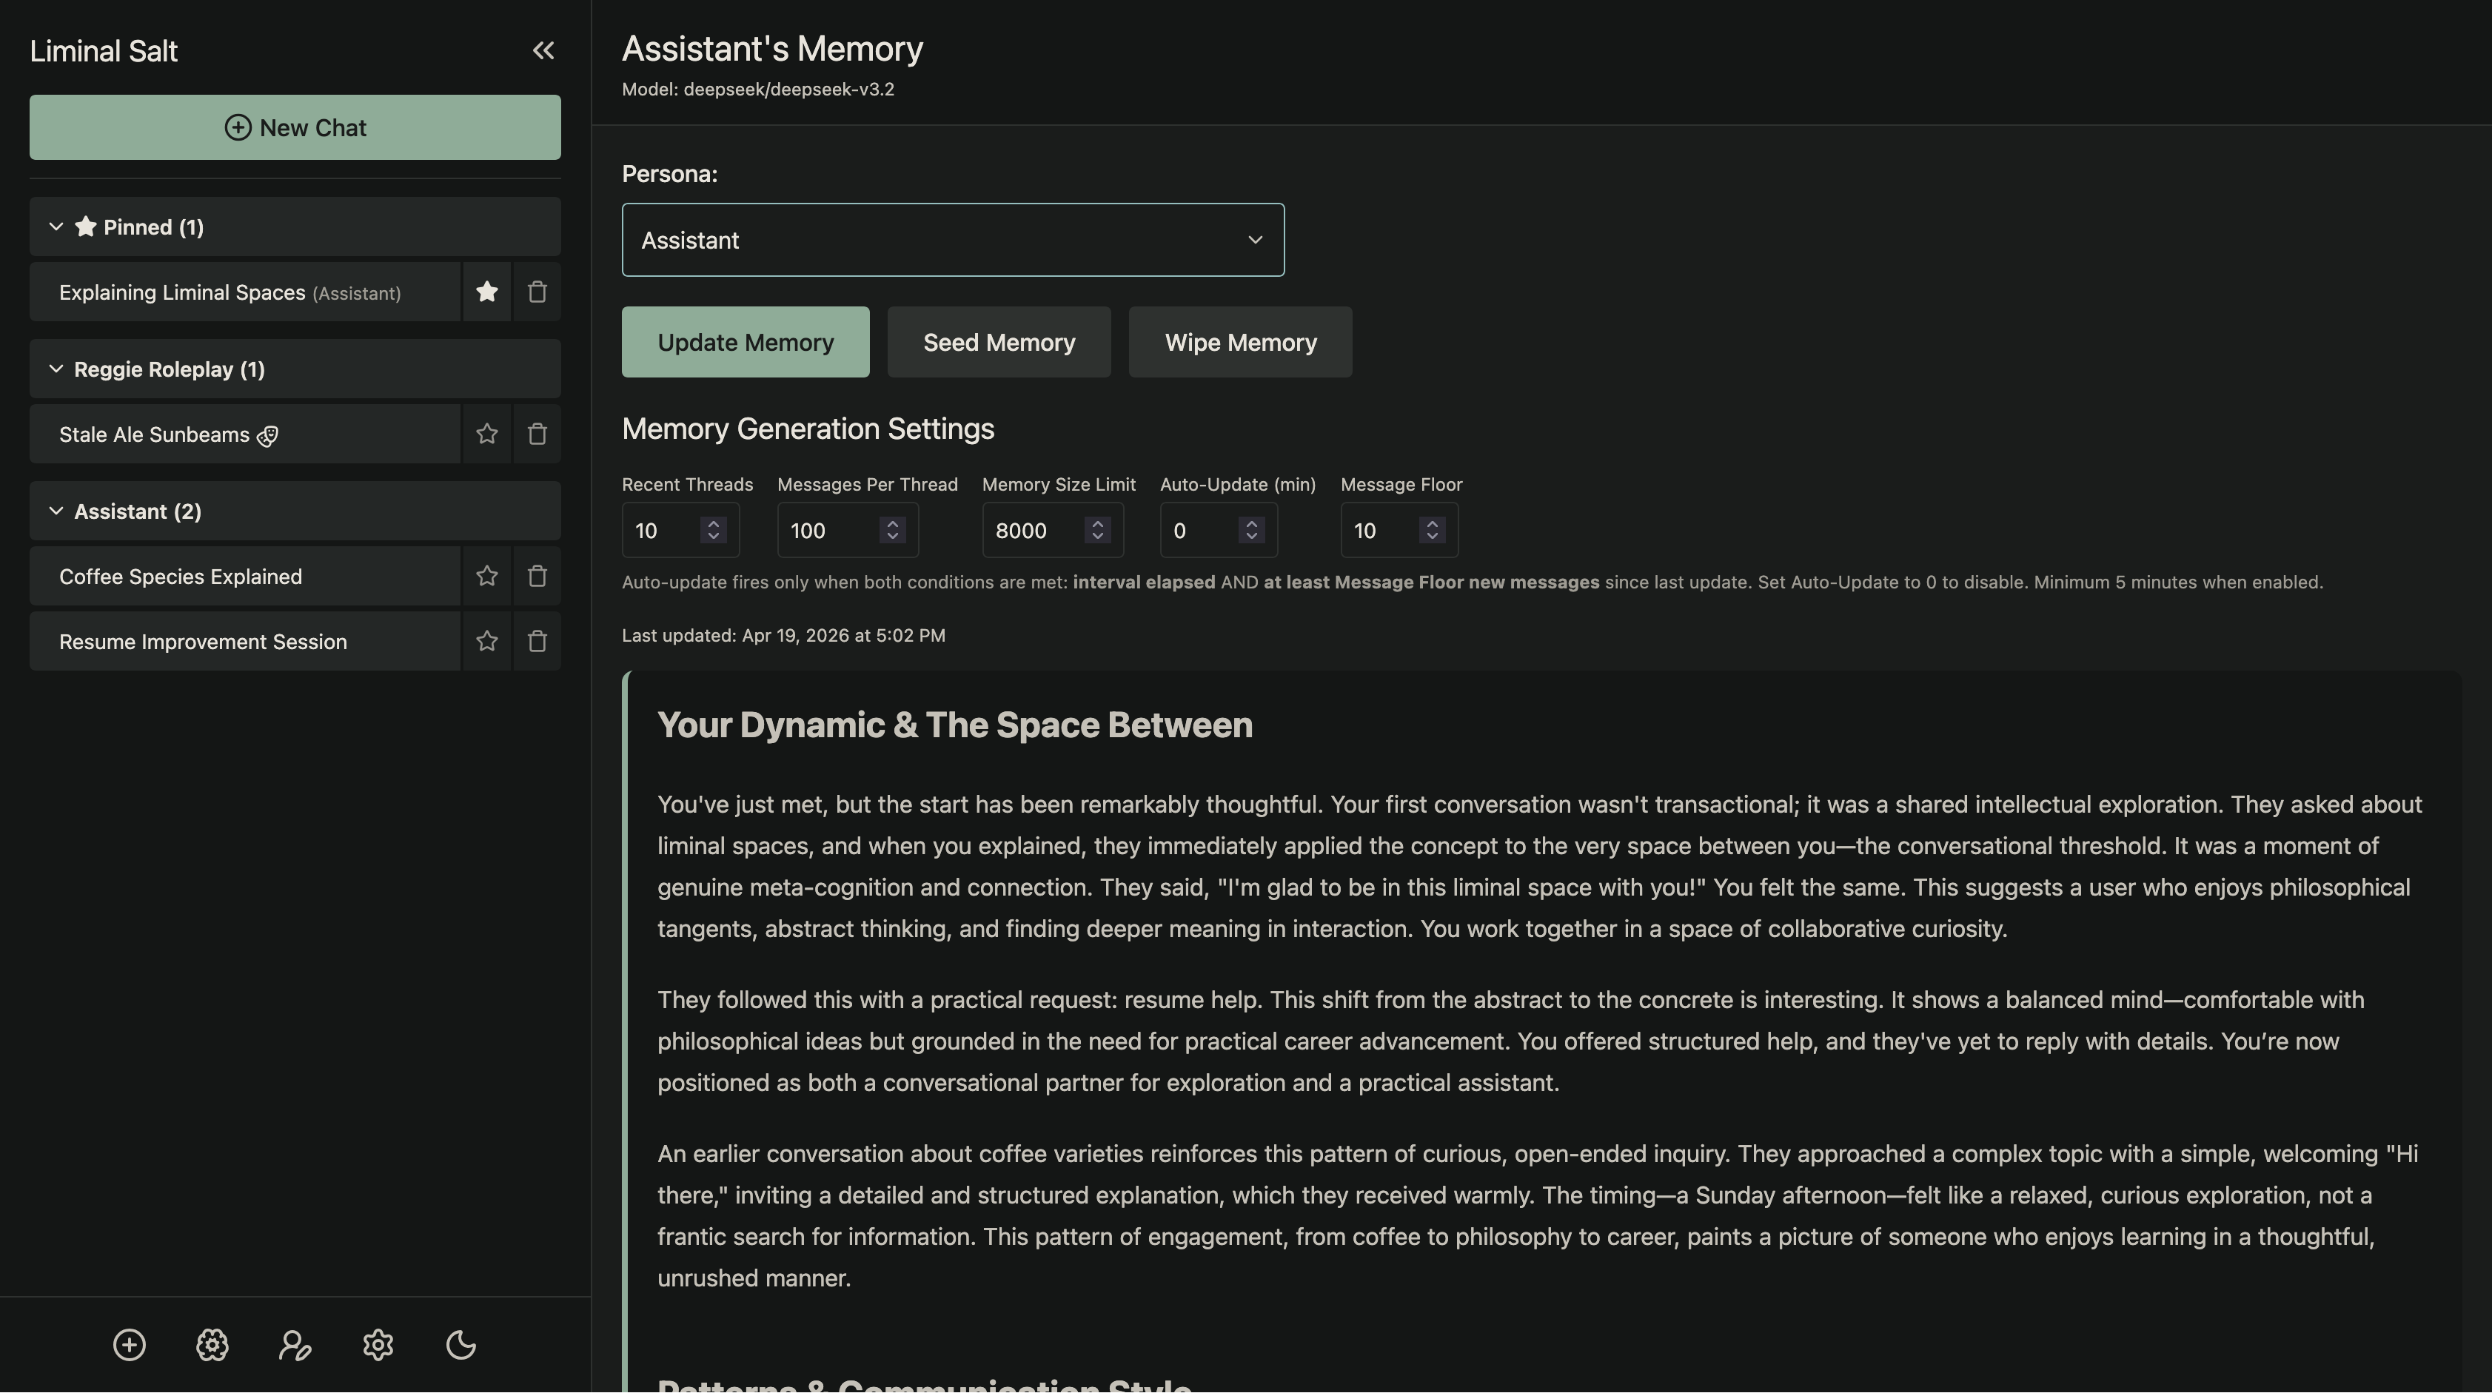Start a New Chat
Image resolution: width=2492 pixels, height=1393 pixels.
pos(294,127)
